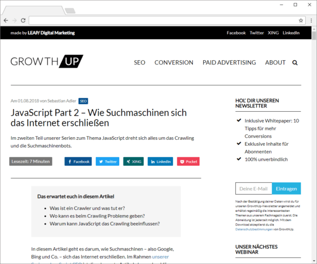
Task: Open the ABOUT navigation menu
Action: [x=275, y=62]
